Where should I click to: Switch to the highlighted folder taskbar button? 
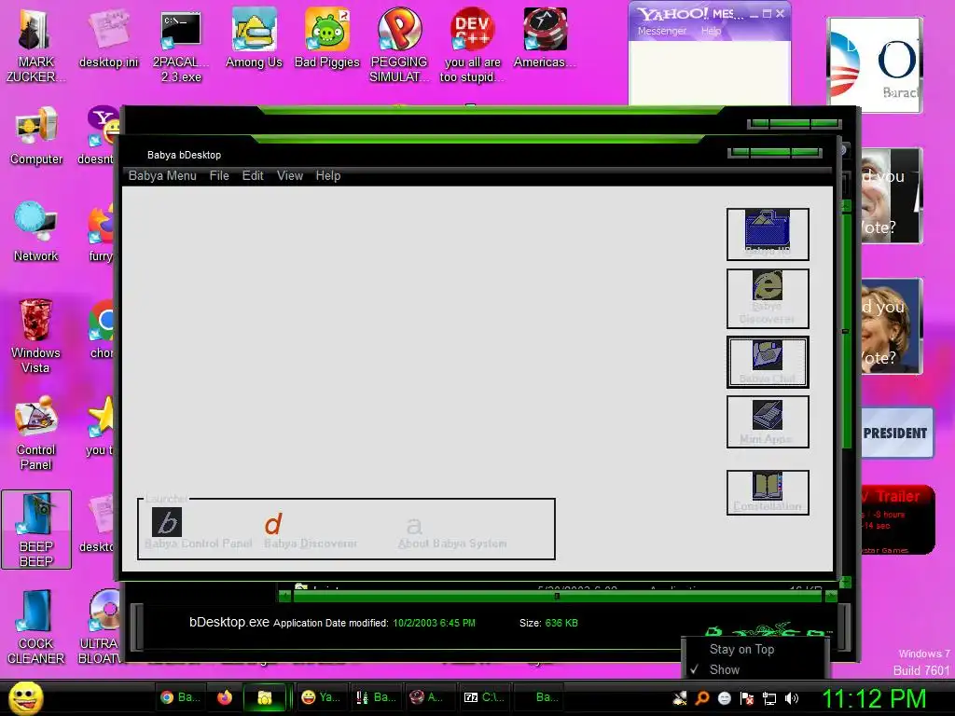264,697
